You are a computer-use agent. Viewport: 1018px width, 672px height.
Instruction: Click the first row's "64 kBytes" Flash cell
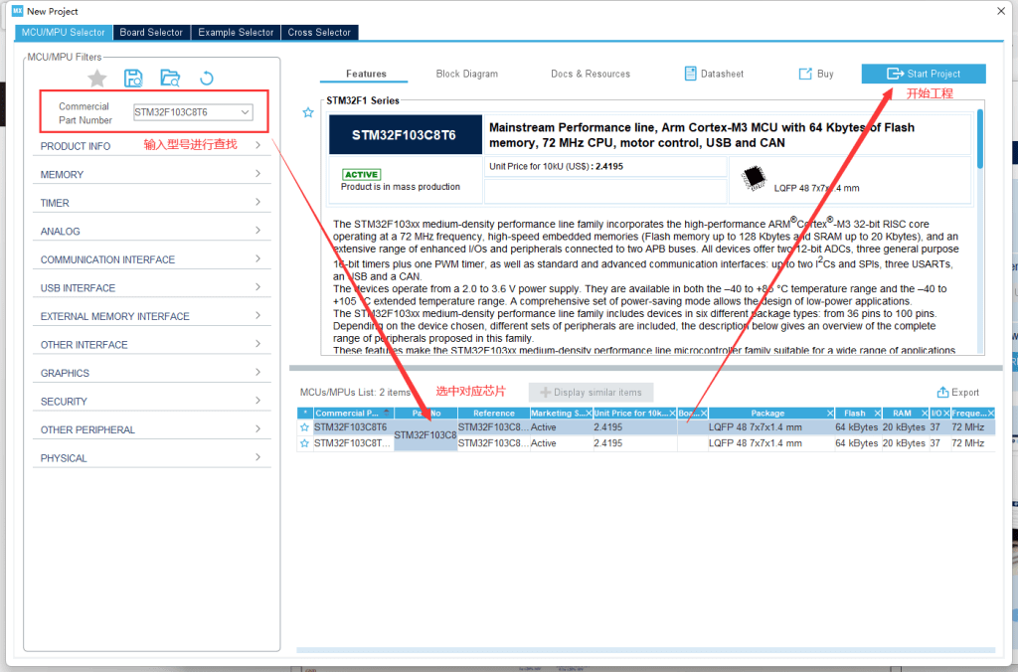coord(857,427)
